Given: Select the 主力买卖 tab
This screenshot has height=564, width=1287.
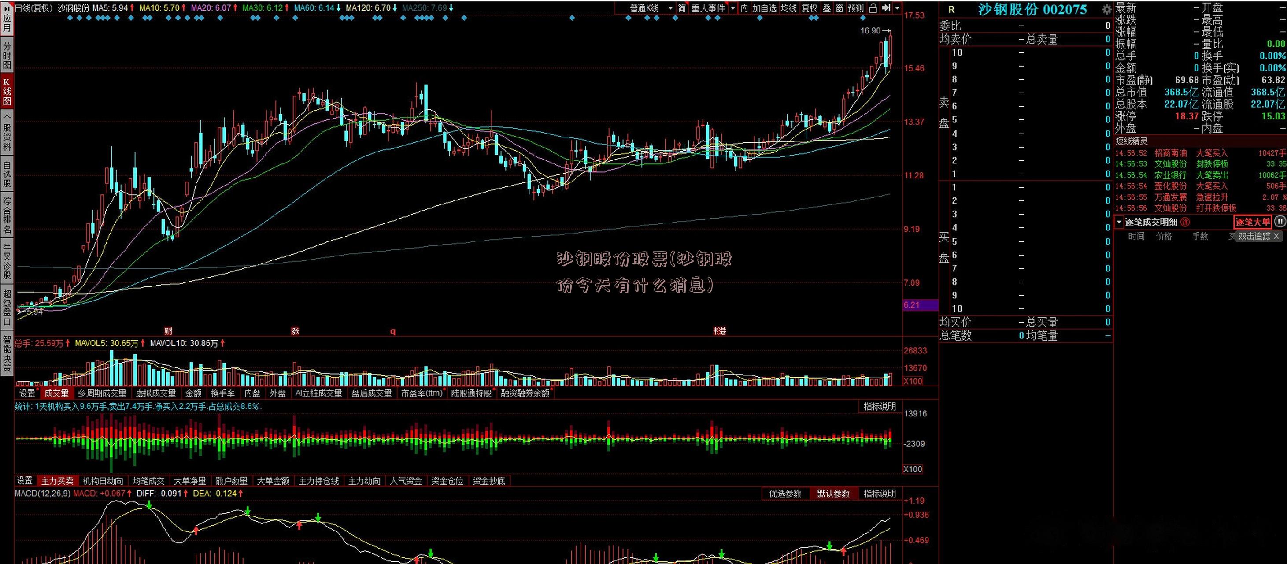Looking at the screenshot, I should coord(57,480).
